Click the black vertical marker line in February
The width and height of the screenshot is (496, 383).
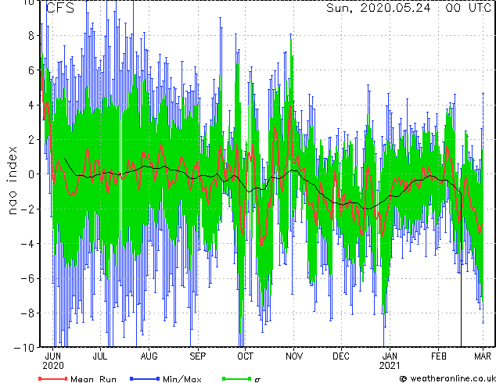click(461, 270)
